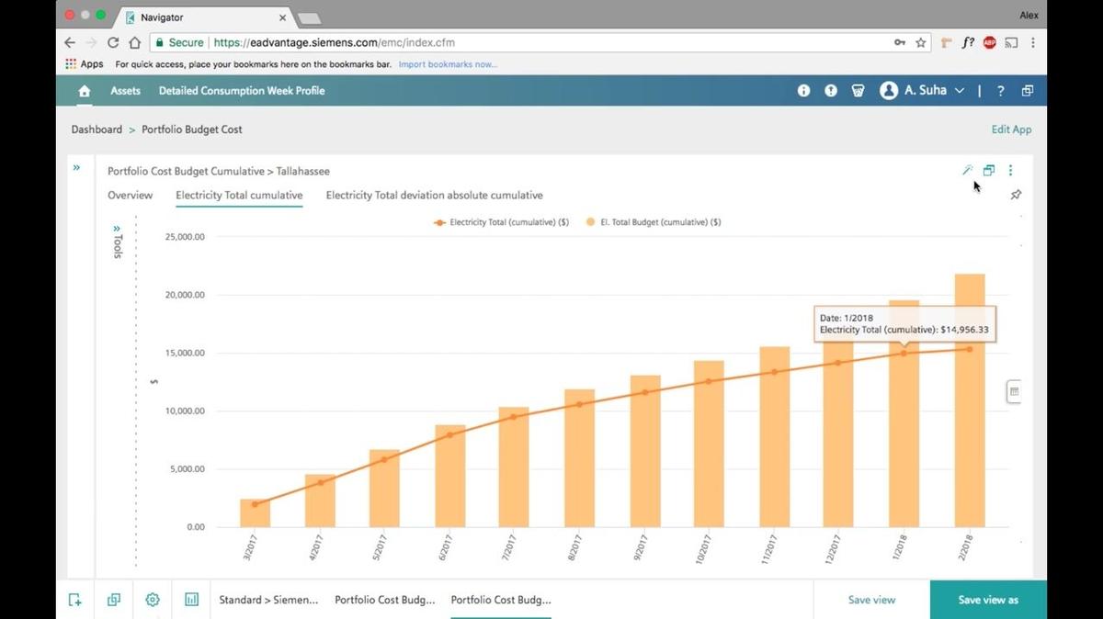Add a new view with plus-page icon
Viewport: 1103px width, 619px height.
tap(75, 600)
